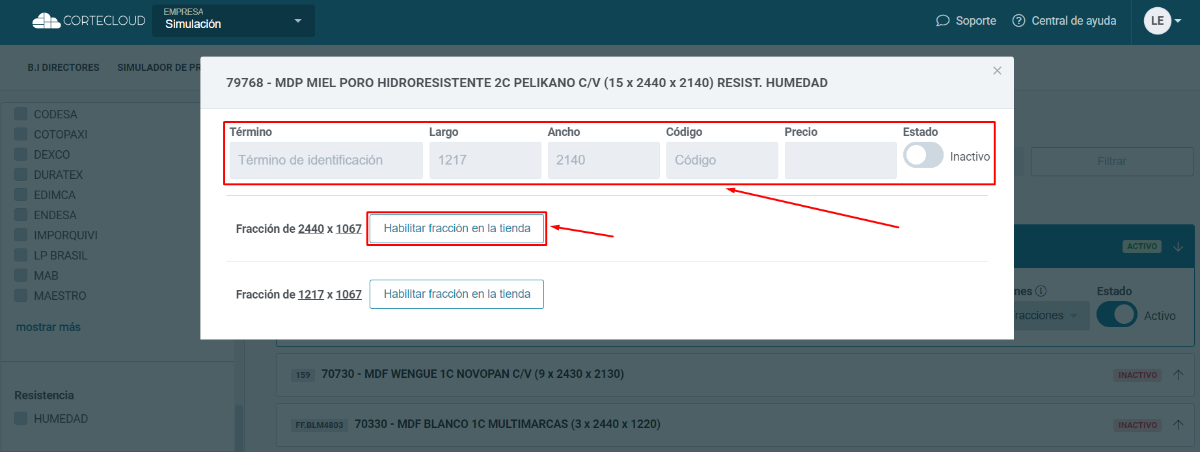This screenshot has height=452, width=1200.
Task: Open the Empresa Simulación dropdown
Action: point(234,21)
